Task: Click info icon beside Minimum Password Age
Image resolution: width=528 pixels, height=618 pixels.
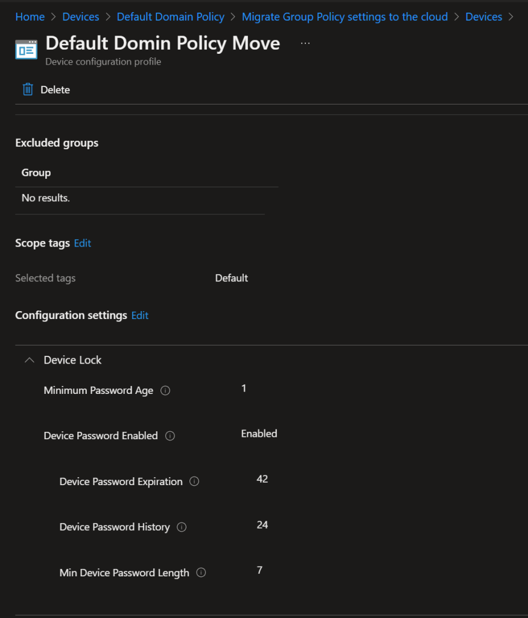Action: point(165,391)
